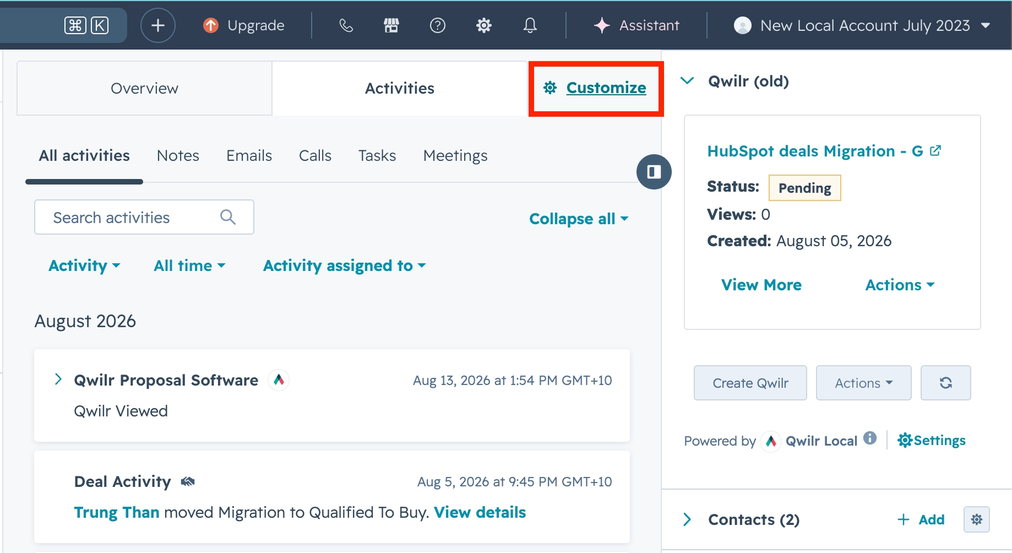This screenshot has height=553, width=1012.
Task: Click the magnifier icon in Search activities
Action: (228, 217)
